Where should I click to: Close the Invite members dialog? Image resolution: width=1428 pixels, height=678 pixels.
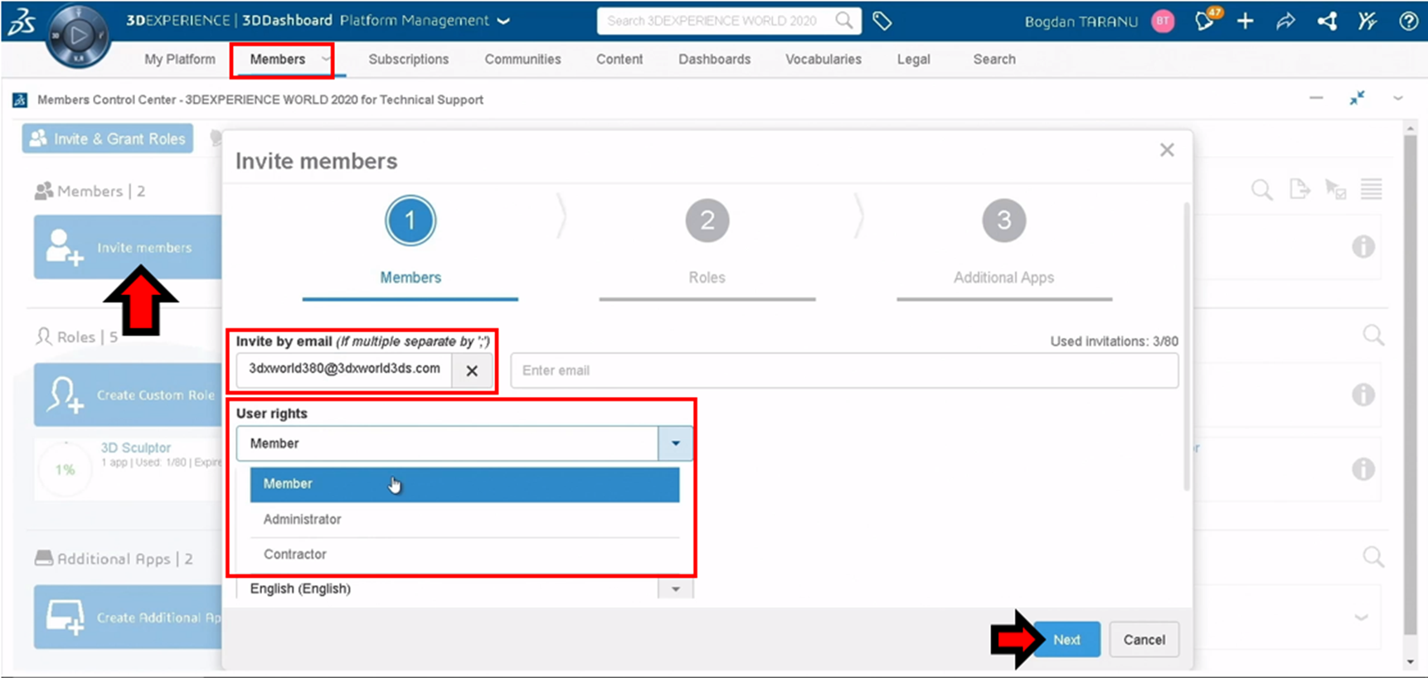(x=1167, y=150)
